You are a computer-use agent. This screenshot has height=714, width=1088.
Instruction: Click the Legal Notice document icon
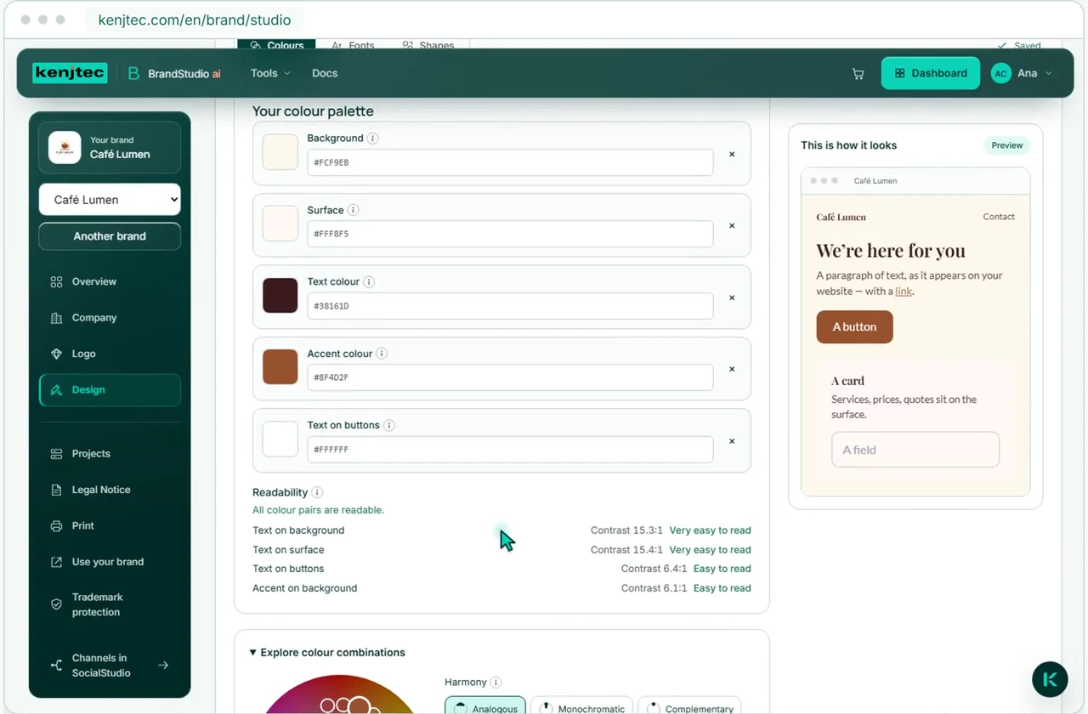click(56, 490)
